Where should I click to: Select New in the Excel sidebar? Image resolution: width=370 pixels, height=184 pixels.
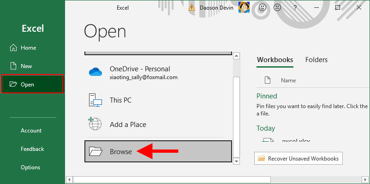(32, 66)
